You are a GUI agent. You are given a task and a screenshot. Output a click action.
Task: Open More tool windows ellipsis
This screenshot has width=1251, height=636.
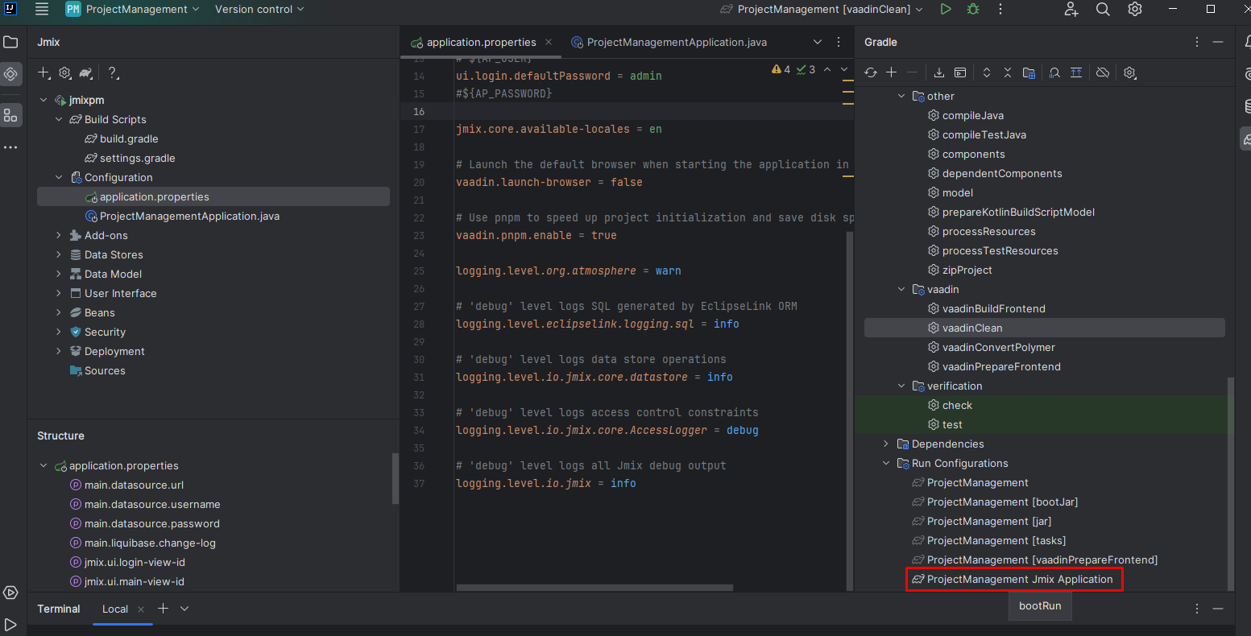click(10, 147)
